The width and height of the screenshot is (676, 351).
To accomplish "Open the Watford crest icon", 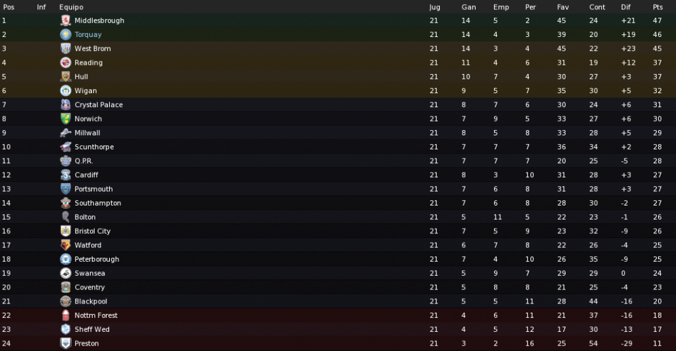I will coord(65,245).
